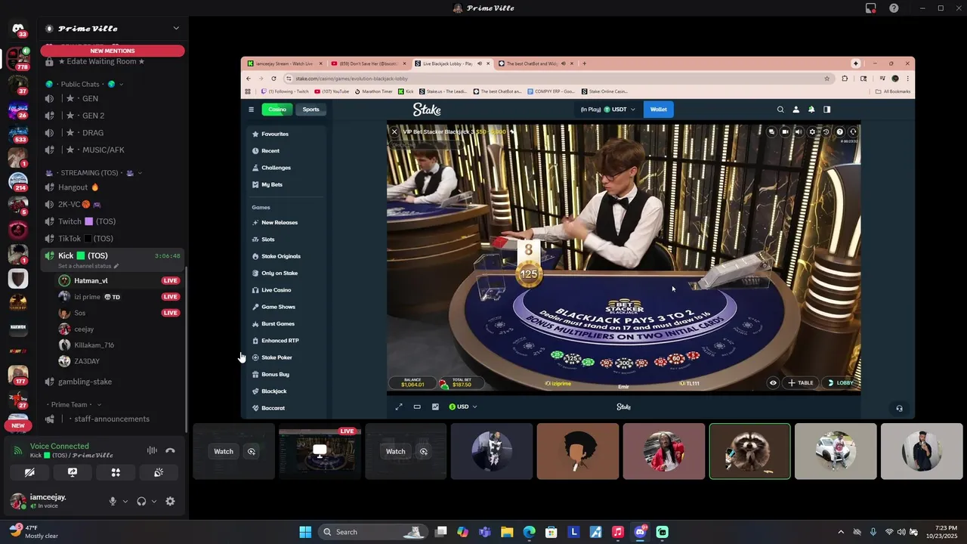Open the soundboard button
The height and width of the screenshot is (544, 967).
159,472
